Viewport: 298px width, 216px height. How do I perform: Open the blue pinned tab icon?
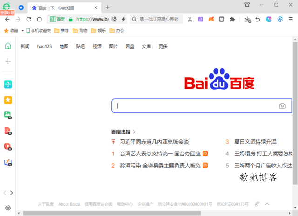(21, 7)
